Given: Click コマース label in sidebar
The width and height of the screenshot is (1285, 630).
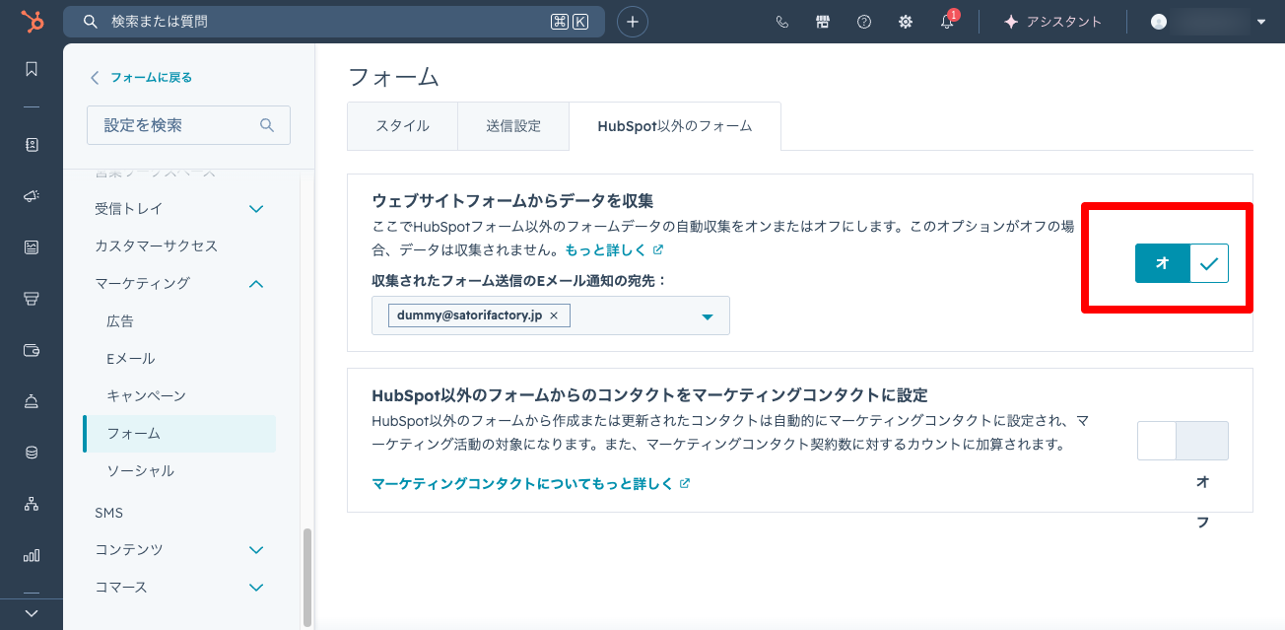Looking at the screenshot, I should pyautogui.click(x=121, y=588).
